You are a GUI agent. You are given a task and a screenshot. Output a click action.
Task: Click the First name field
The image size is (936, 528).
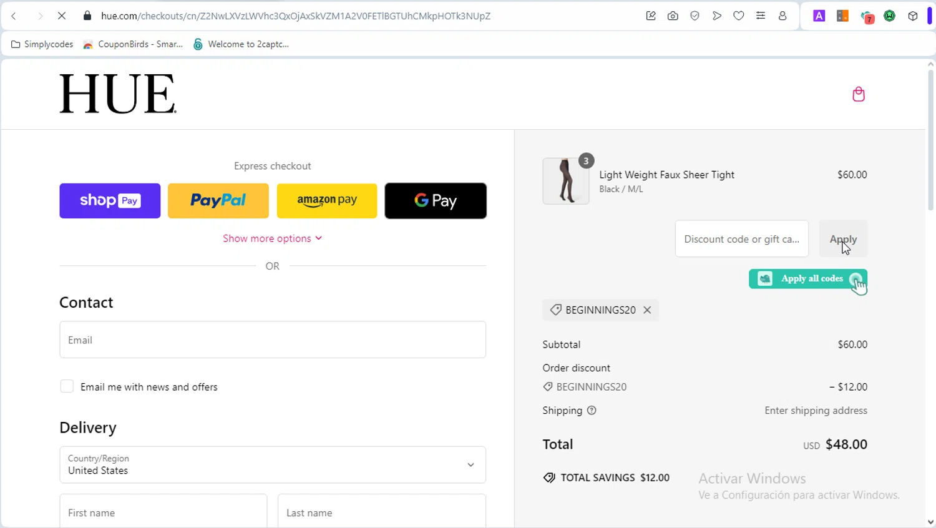click(x=163, y=511)
